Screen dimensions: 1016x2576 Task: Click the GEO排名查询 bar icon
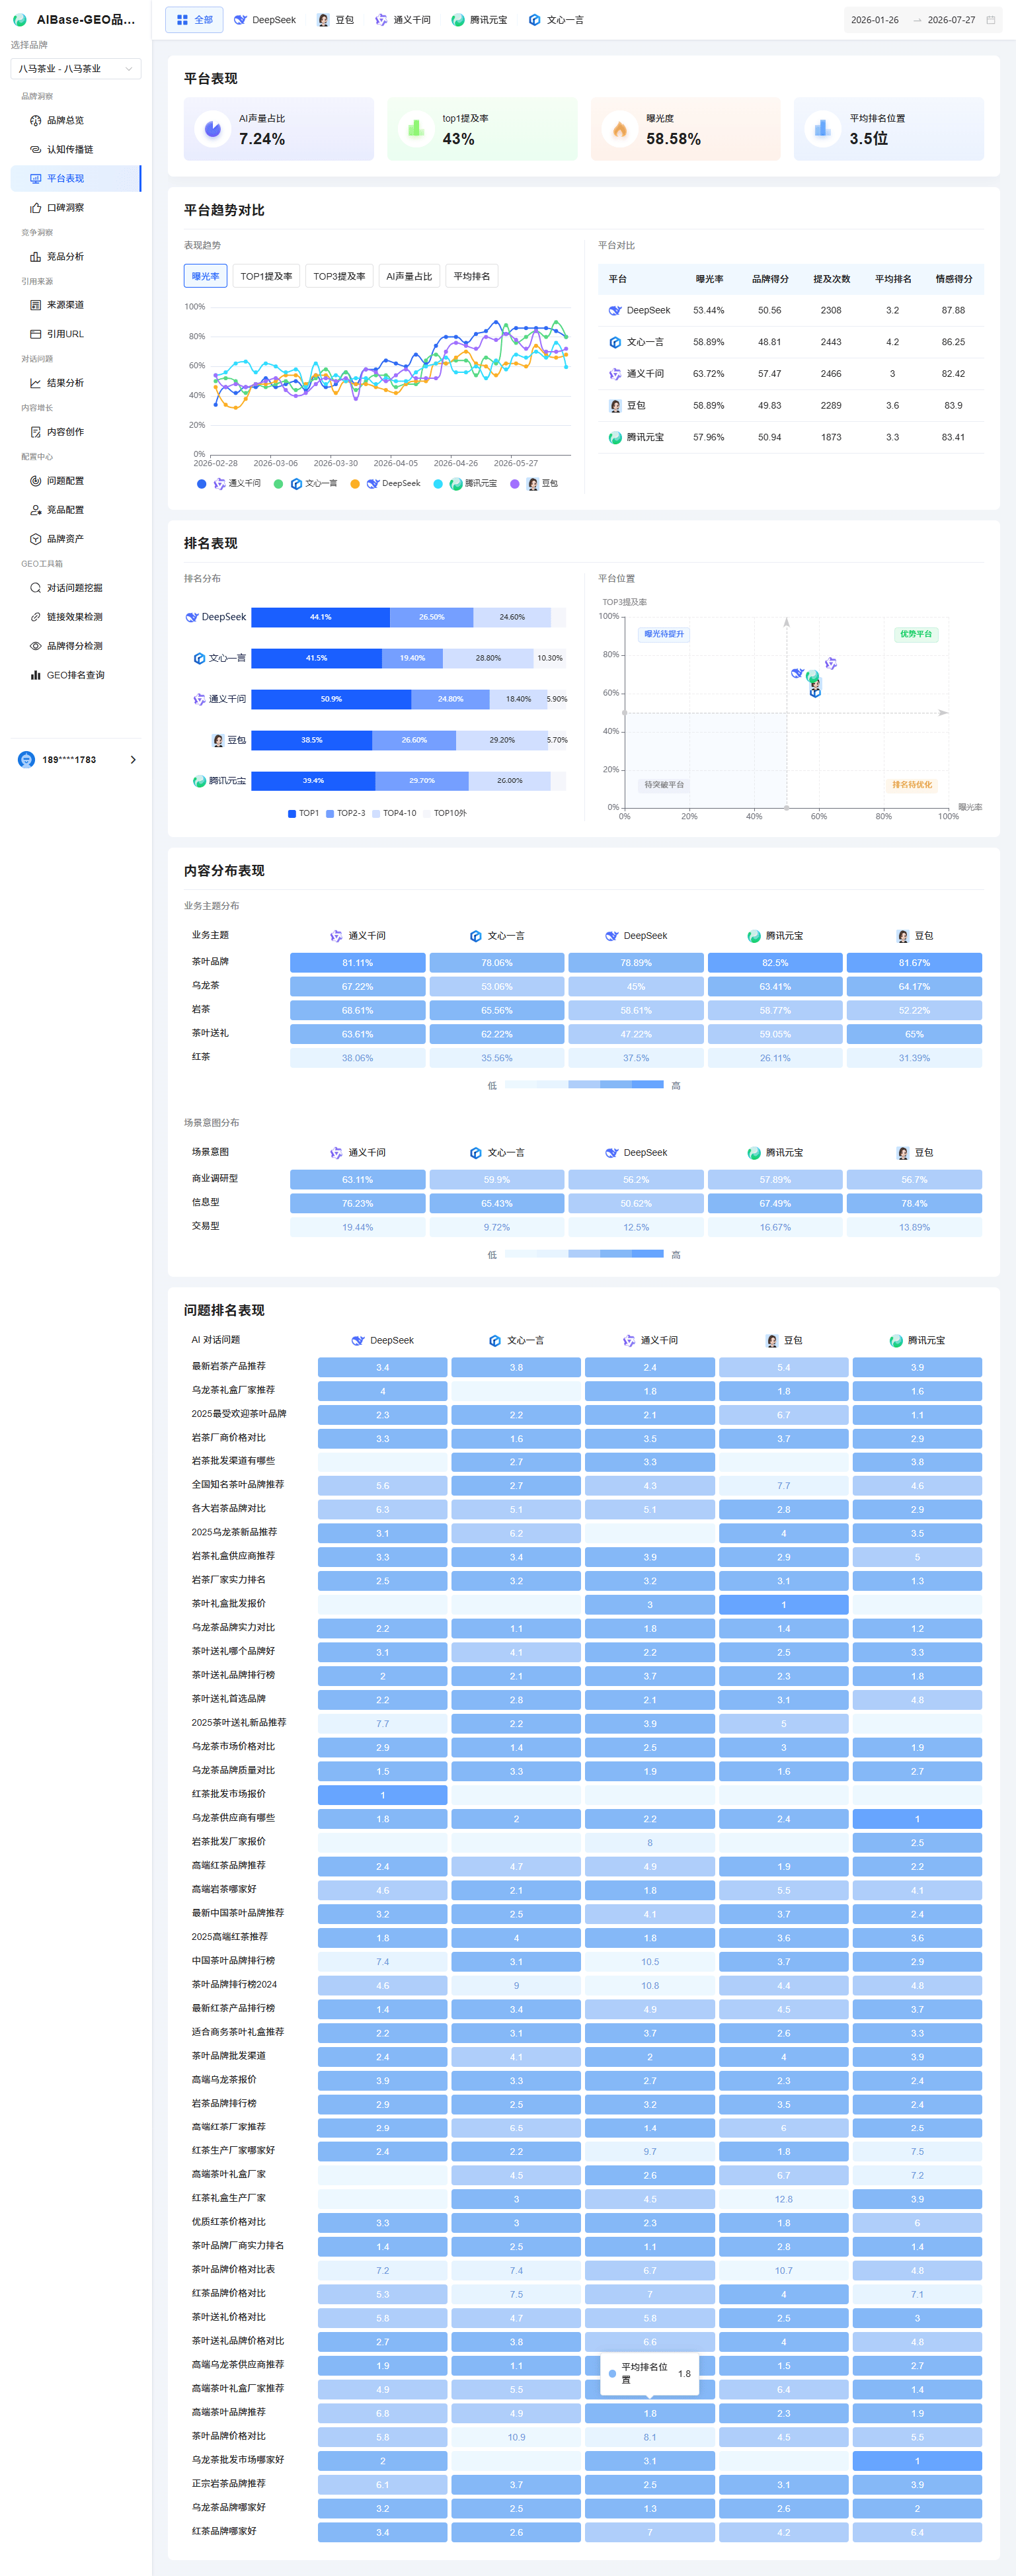click(35, 675)
